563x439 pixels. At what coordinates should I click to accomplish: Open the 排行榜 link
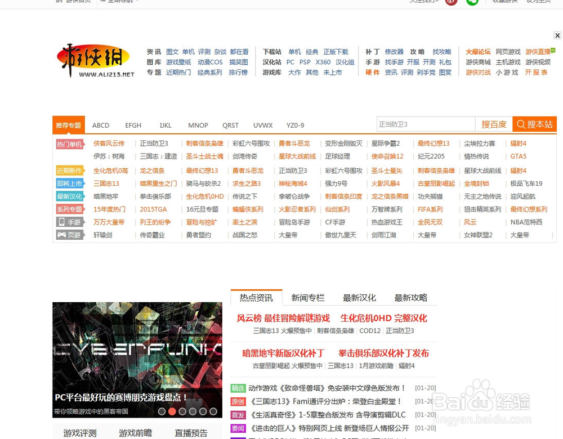[x=238, y=73]
